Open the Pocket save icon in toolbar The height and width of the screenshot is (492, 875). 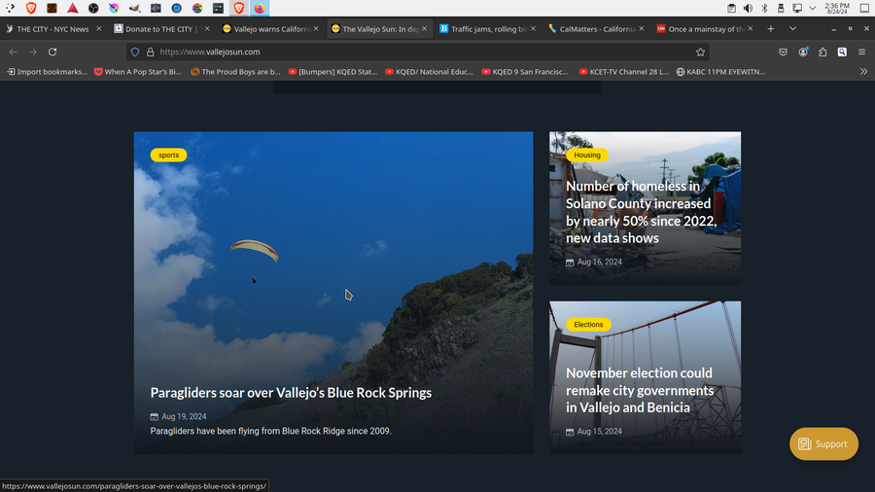[784, 52]
